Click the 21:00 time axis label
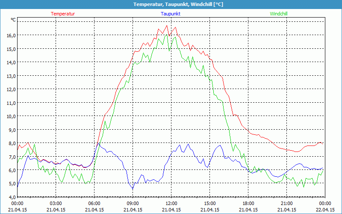The height and width of the screenshot is (214, 342). [286, 203]
